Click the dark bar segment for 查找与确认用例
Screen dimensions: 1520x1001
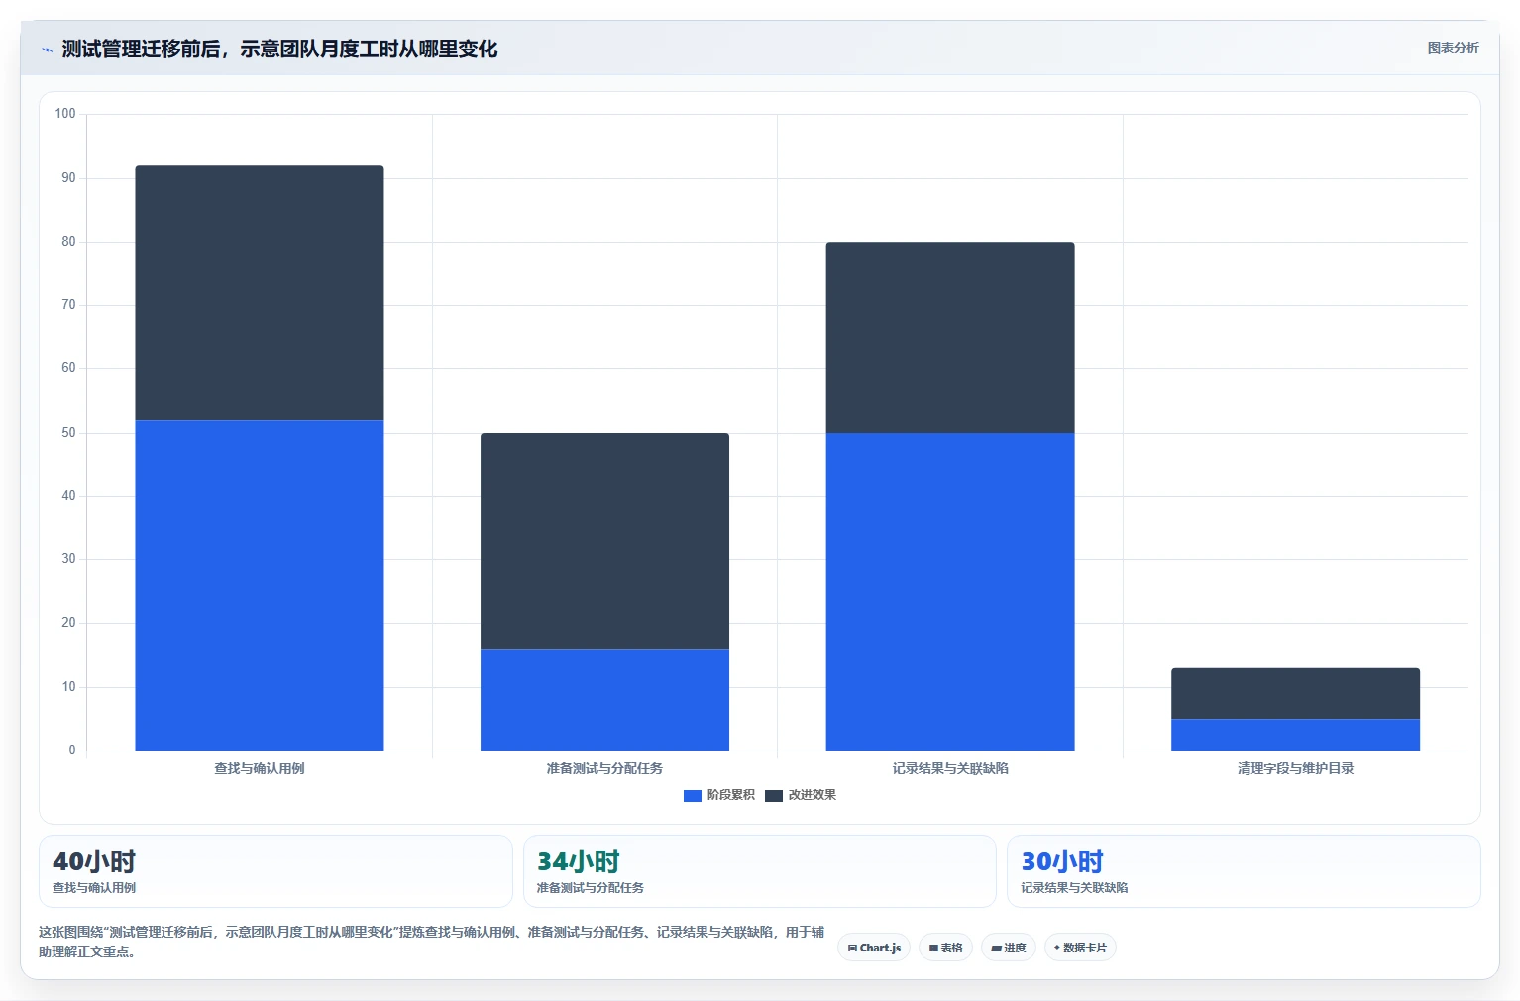[260, 293]
